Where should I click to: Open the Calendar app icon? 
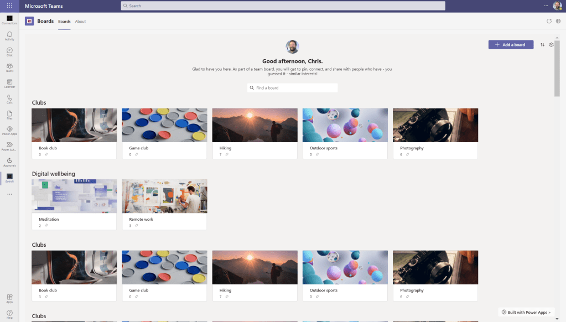point(9,84)
